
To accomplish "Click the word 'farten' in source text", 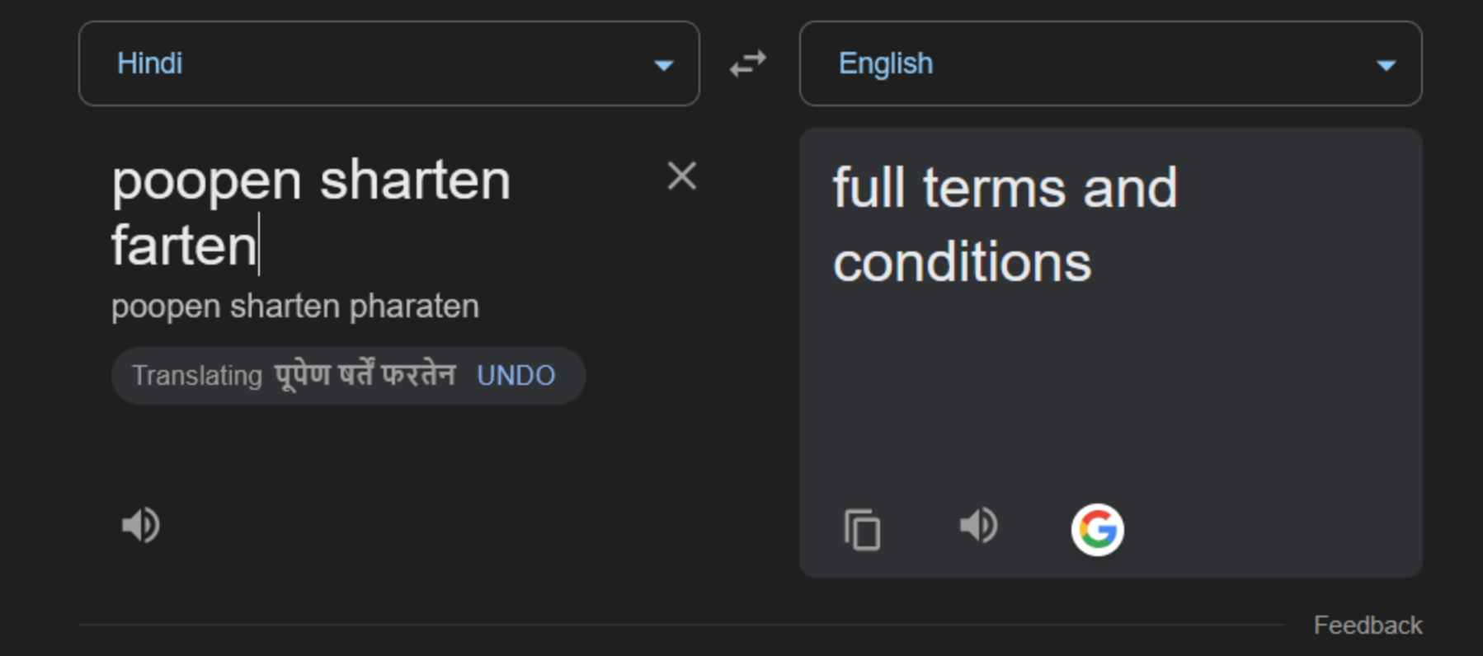I will coord(184,246).
